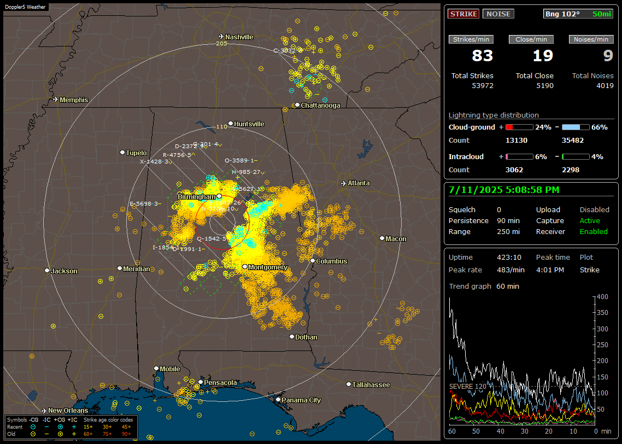The height and width of the screenshot is (444, 622).
Task: Switch to the NOISE display mode
Action: (498, 14)
